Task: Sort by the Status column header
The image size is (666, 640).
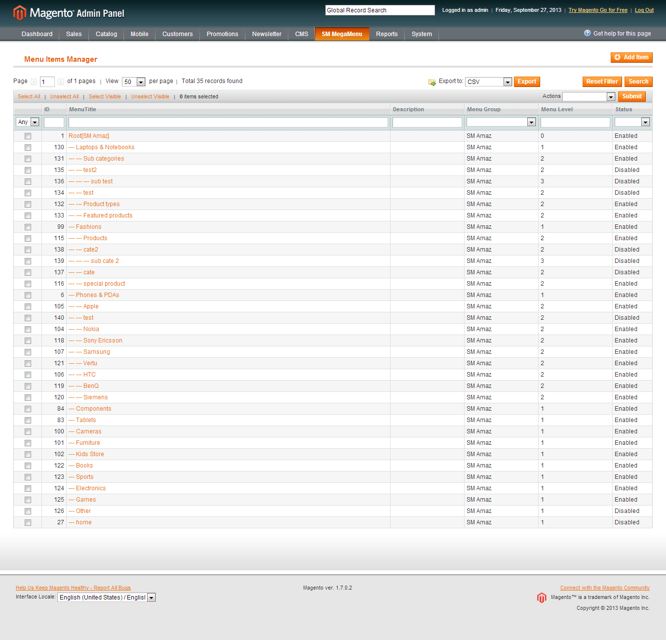Action: [624, 109]
